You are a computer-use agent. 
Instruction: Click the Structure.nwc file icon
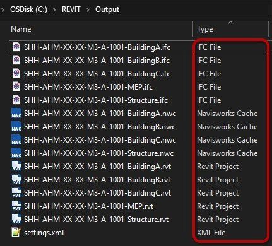pos(16,153)
